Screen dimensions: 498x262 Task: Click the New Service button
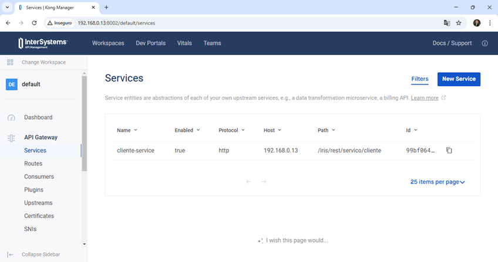coord(459,79)
